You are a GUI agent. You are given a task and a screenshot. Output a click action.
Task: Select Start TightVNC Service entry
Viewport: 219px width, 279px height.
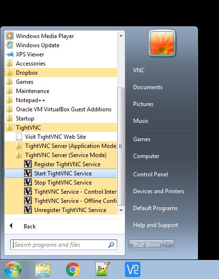click(61, 173)
